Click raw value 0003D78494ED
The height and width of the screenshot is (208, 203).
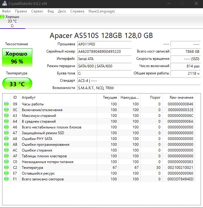tap(180, 179)
